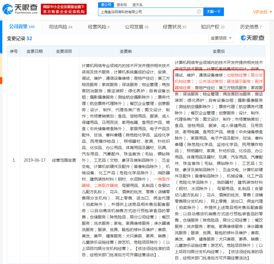Click the 经营范围变更 cell in row 1

point(64,160)
